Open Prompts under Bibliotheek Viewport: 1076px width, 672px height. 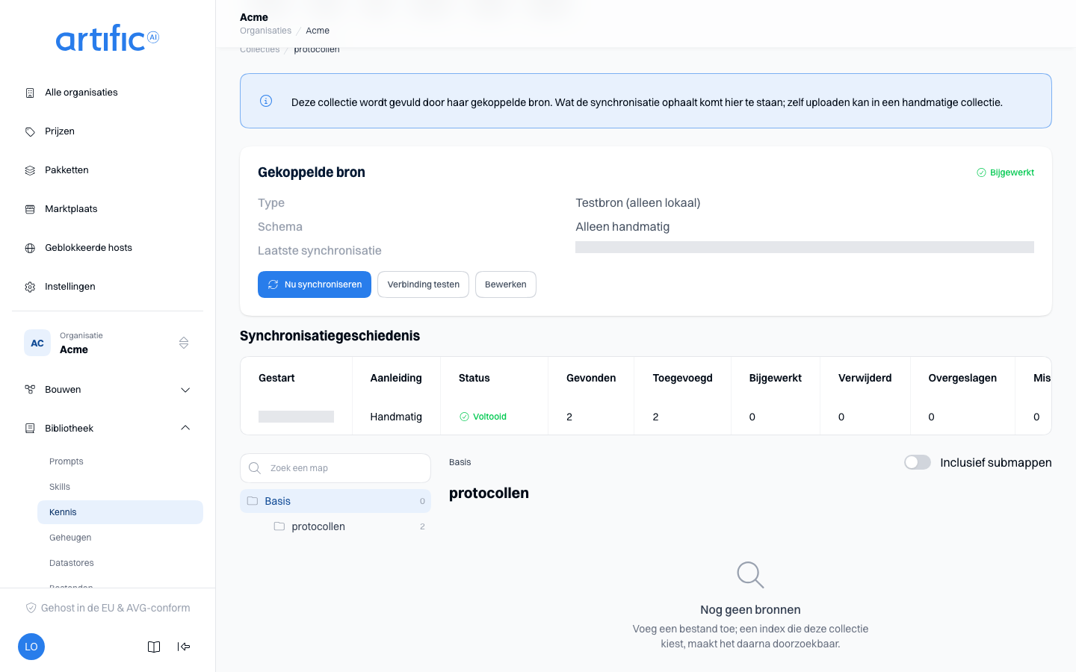pyautogui.click(x=120, y=461)
